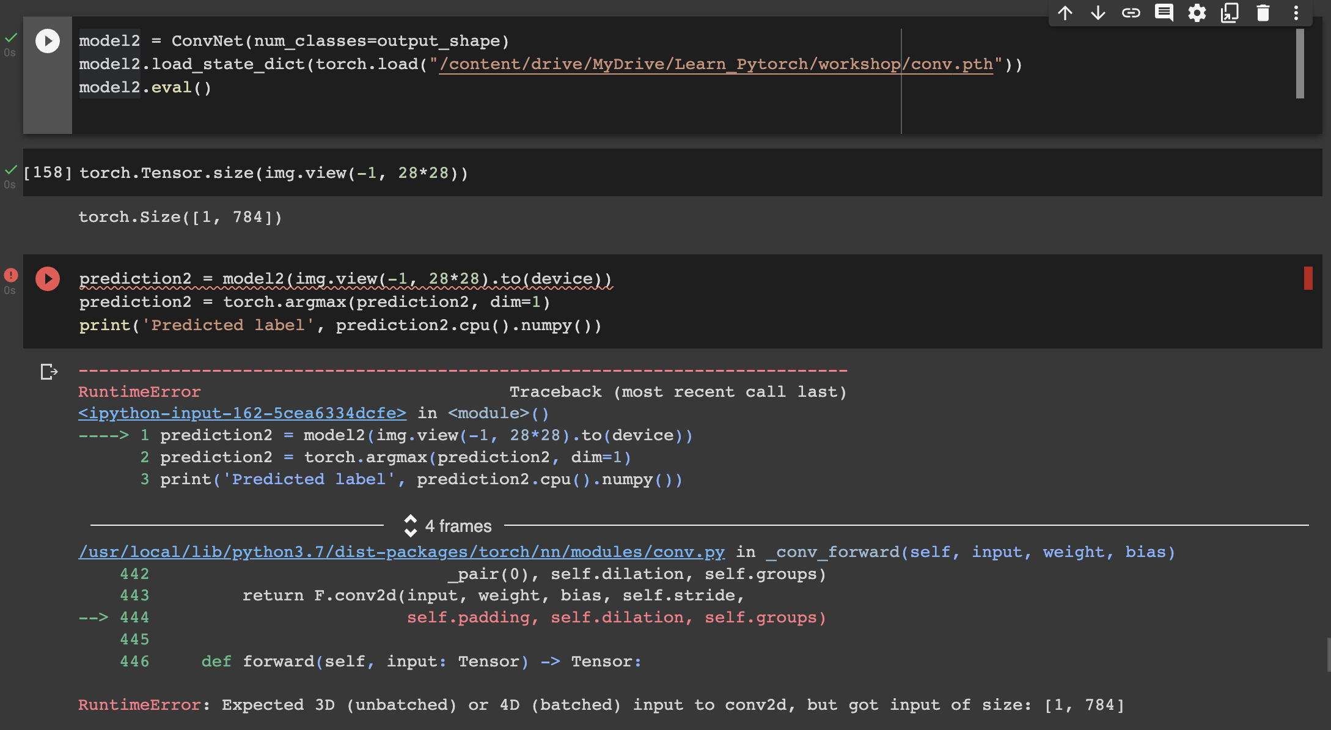
Task: Click the [158] execution count indicator
Action: point(48,172)
